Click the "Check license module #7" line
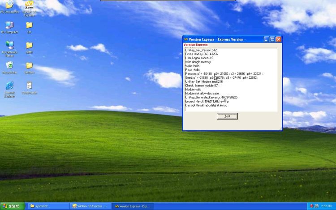The height and width of the screenshot is (210, 336). coord(202,86)
